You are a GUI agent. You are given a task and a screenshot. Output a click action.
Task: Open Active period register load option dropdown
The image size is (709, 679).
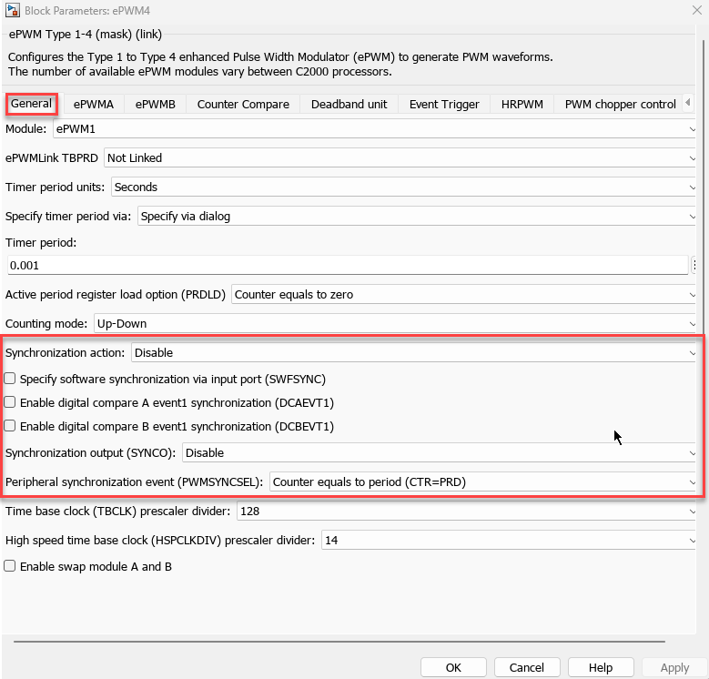point(463,295)
